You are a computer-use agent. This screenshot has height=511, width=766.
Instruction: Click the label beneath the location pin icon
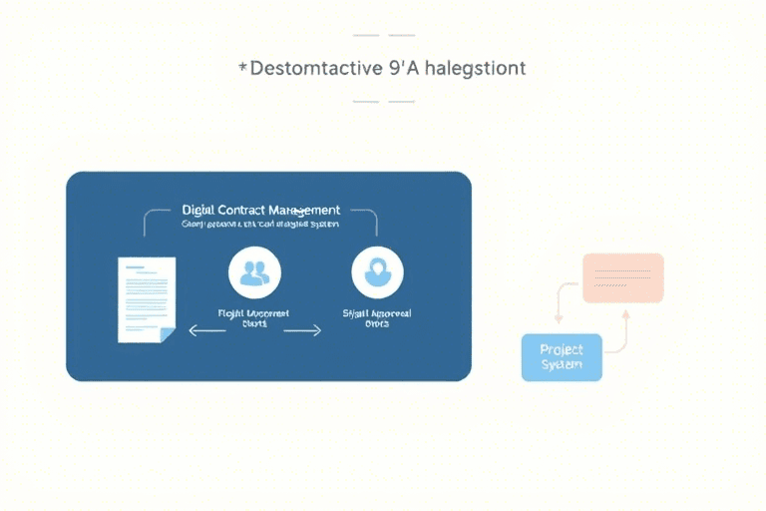tap(377, 318)
